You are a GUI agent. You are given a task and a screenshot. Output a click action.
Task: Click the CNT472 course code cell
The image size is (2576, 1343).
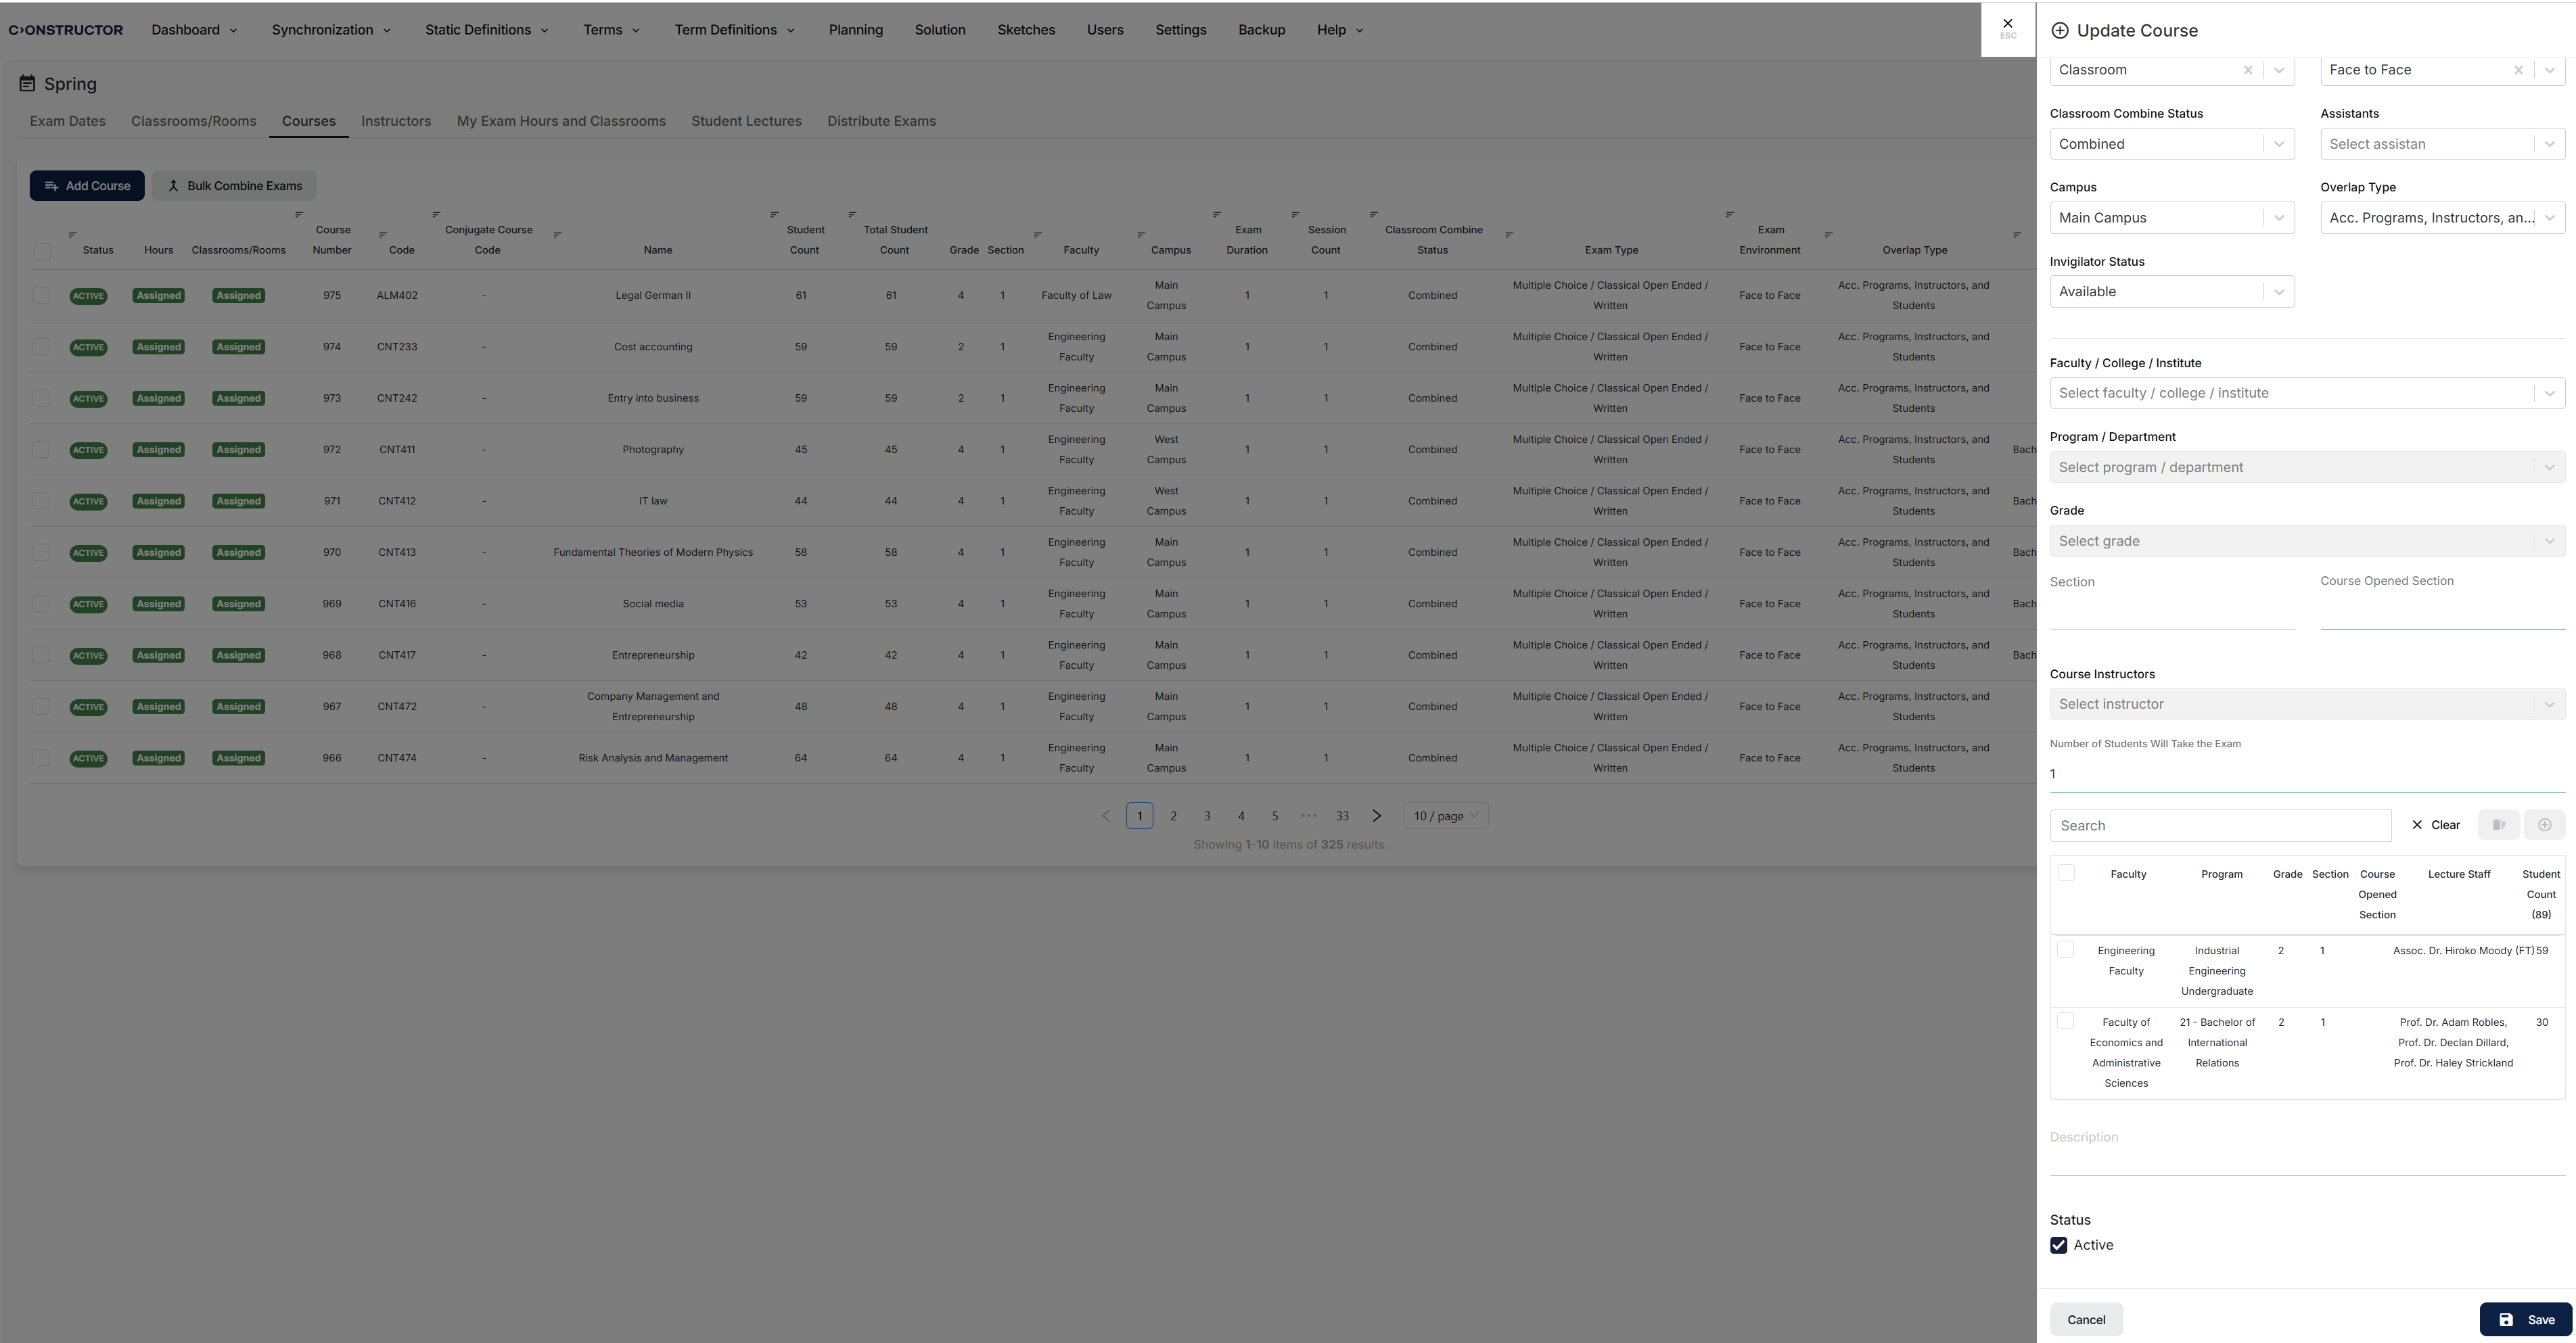[397, 706]
